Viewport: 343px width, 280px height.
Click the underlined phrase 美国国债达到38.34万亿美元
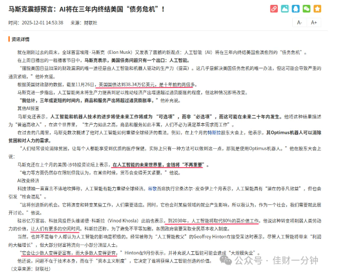click(x=127, y=84)
